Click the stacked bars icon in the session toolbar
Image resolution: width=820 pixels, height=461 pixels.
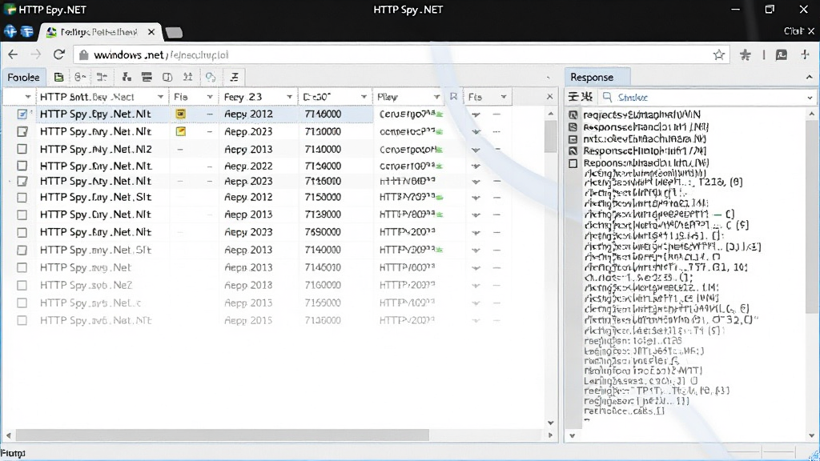pyautogui.click(x=147, y=78)
